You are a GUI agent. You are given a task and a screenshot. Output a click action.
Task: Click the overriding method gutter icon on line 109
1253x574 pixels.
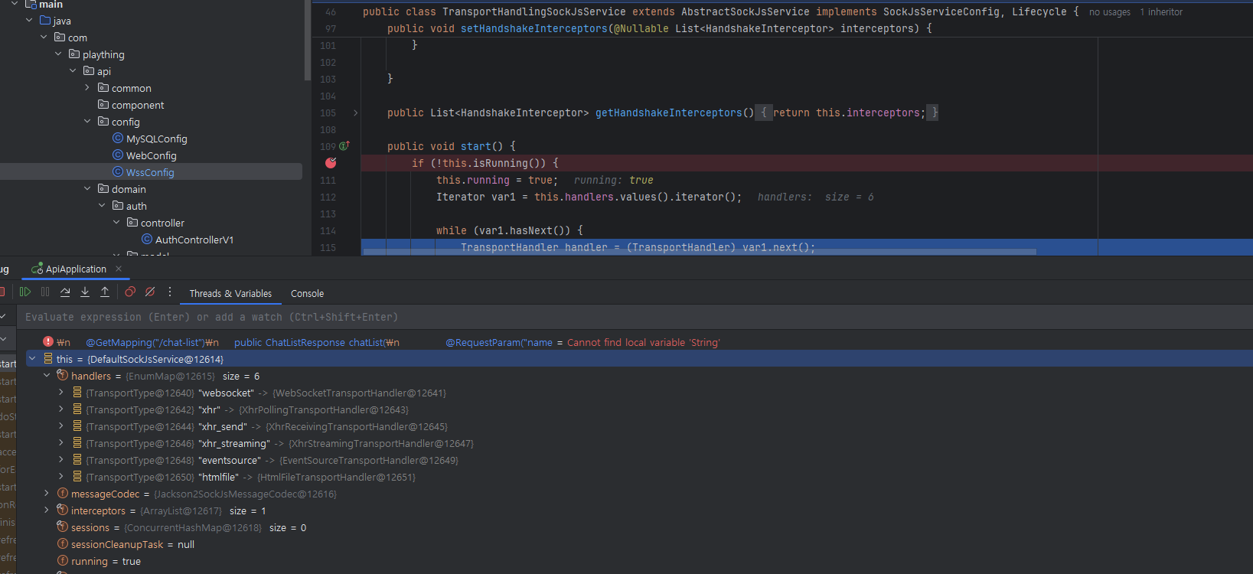pos(344,145)
